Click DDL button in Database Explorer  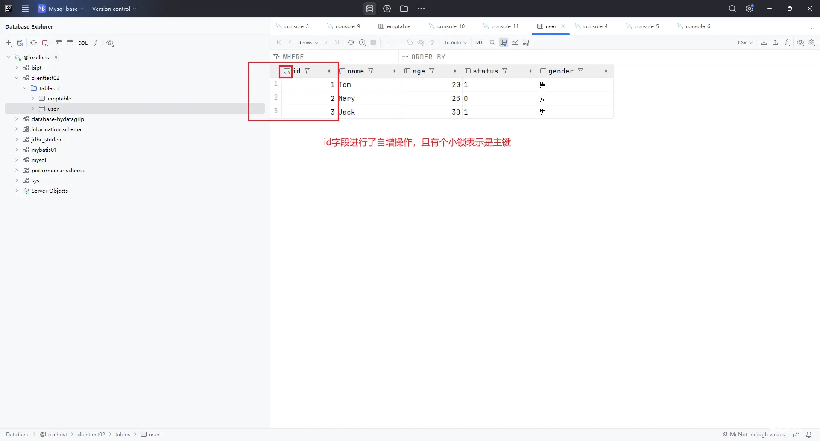pos(83,43)
